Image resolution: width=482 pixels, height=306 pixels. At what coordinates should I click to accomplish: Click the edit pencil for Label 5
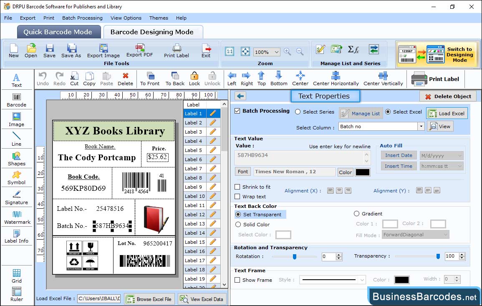(213, 150)
